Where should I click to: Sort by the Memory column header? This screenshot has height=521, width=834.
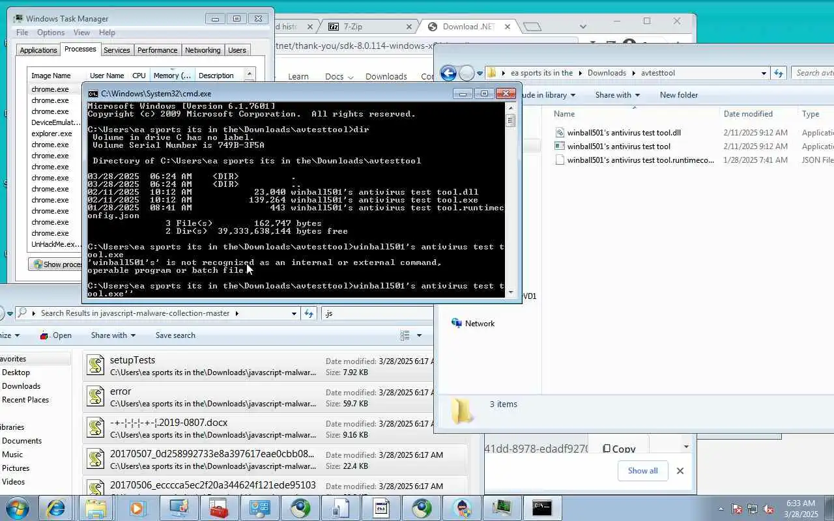click(172, 76)
